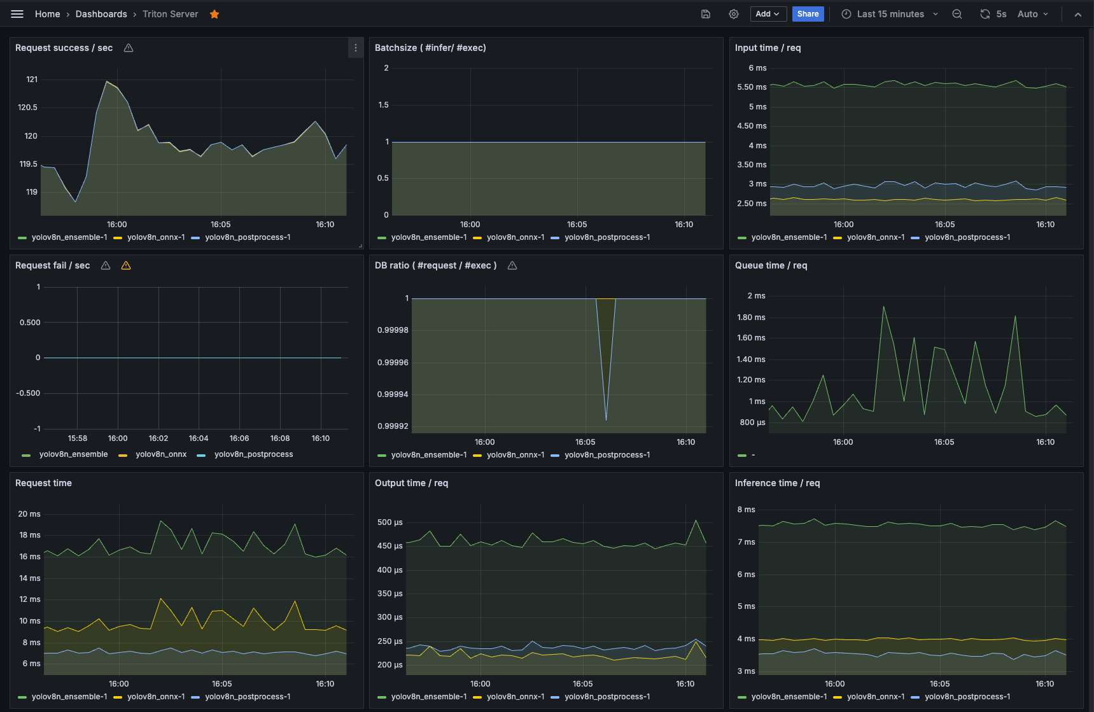
Task: Open the Last 15 minutes time picker
Action: (890, 14)
